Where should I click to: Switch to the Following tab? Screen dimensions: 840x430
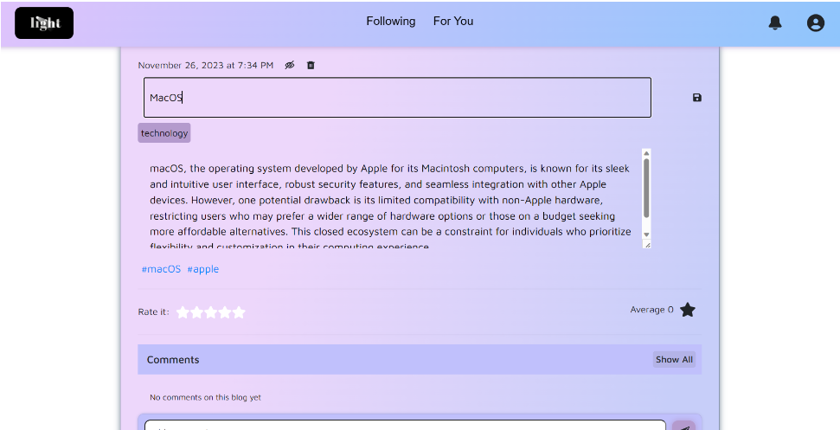390,22
